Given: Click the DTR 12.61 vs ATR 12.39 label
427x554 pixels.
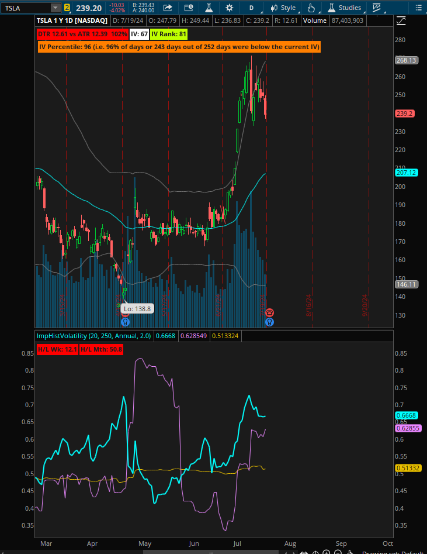Looking at the screenshot, I should click(82, 35).
